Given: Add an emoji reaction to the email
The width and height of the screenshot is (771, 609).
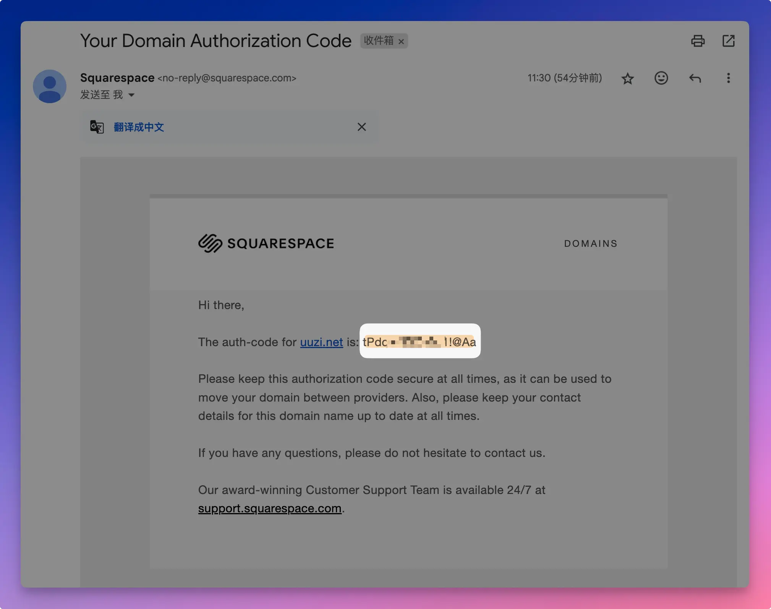Looking at the screenshot, I should (661, 78).
